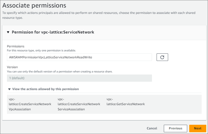
Task: Select the CreateServiceNetworkServiceAssociation action text
Action: coord(79,104)
